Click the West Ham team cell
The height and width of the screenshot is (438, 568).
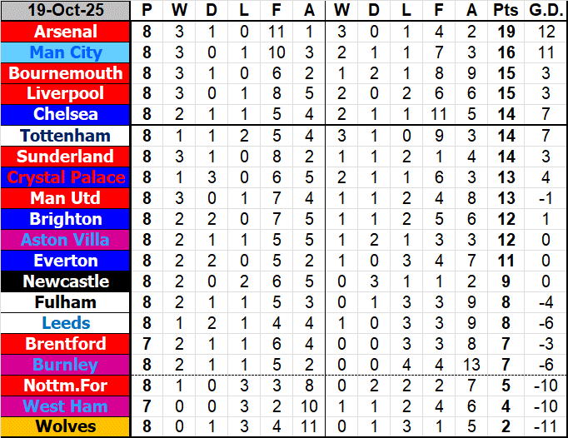point(66,406)
